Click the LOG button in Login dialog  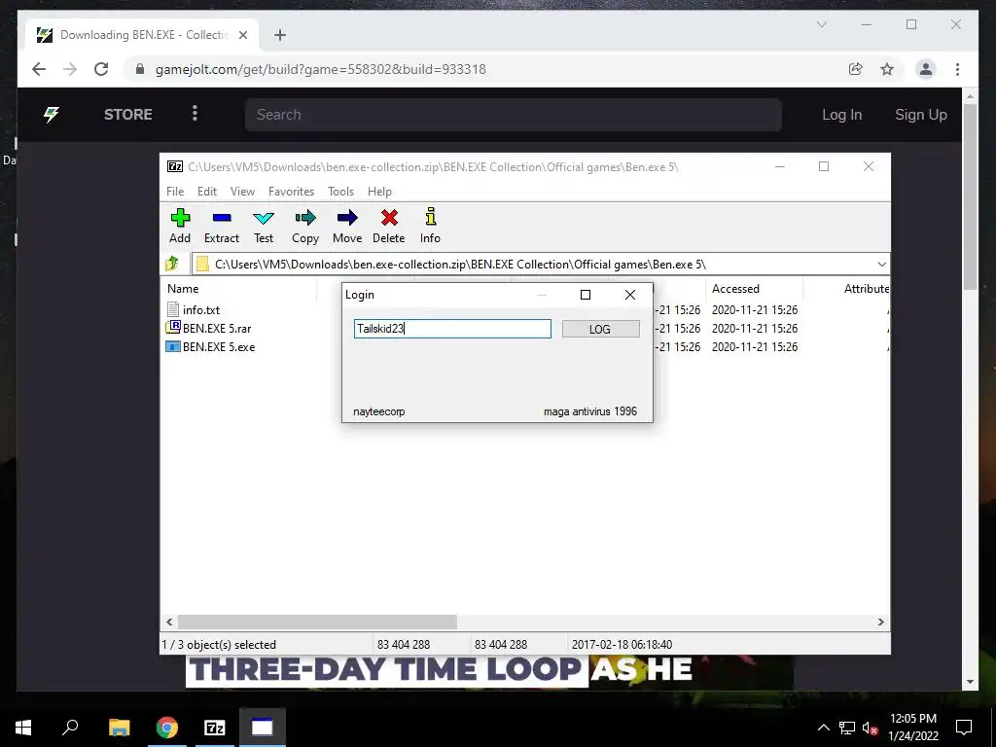[x=600, y=329]
